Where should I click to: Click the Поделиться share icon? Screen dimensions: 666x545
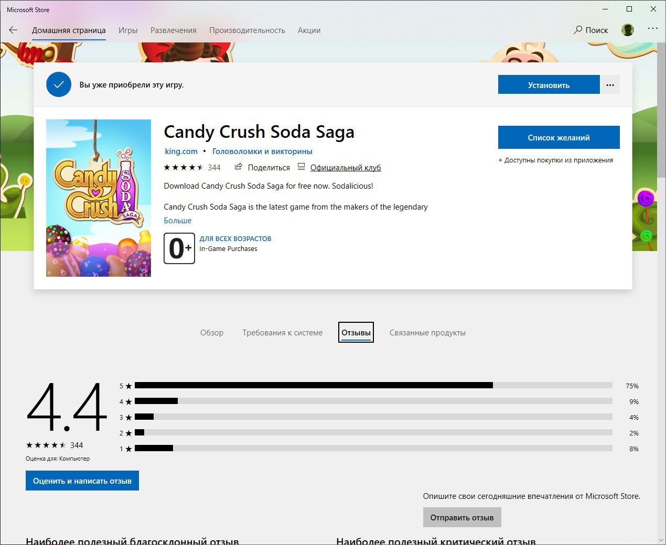tap(238, 167)
